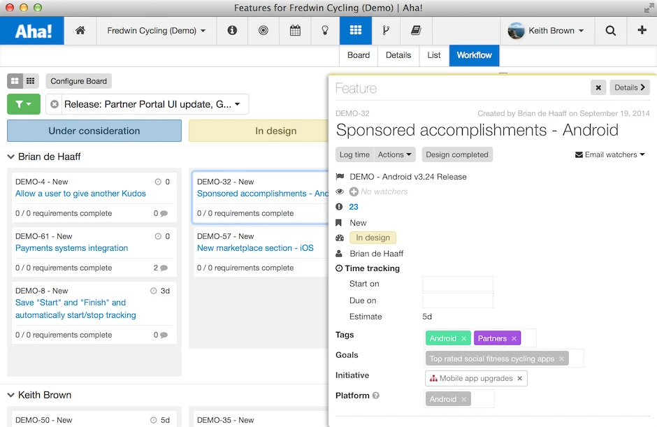This screenshot has width=657, height=427.
Task: Click the DEMO - Android v3.24 Release text
Action: [408, 177]
